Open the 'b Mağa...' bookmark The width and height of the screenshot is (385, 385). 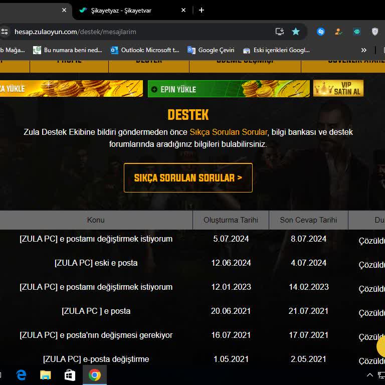pos(12,50)
